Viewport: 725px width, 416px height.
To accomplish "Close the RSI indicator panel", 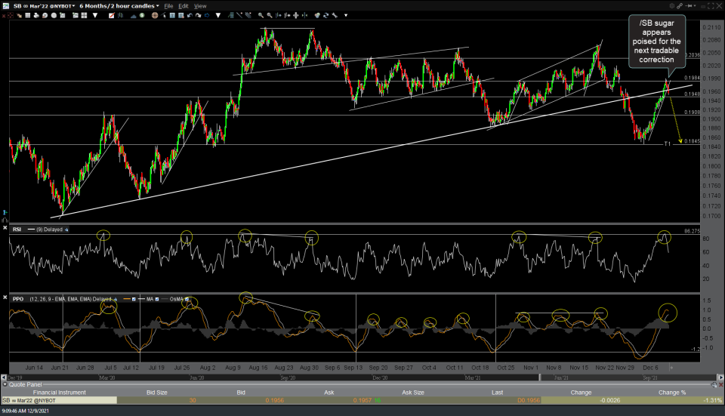I will 5,228.
